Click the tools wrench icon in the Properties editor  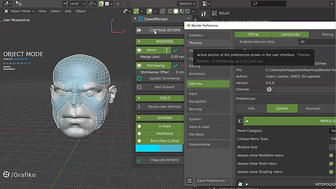click(204, 14)
